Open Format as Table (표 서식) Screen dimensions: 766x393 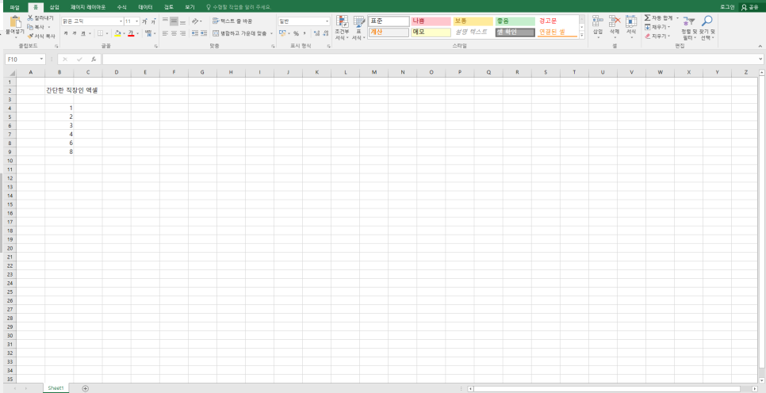click(x=359, y=29)
